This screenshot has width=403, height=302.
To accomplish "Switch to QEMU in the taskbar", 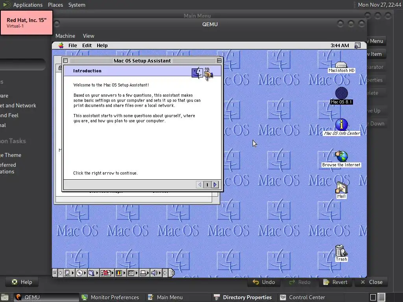I will 46,297.
